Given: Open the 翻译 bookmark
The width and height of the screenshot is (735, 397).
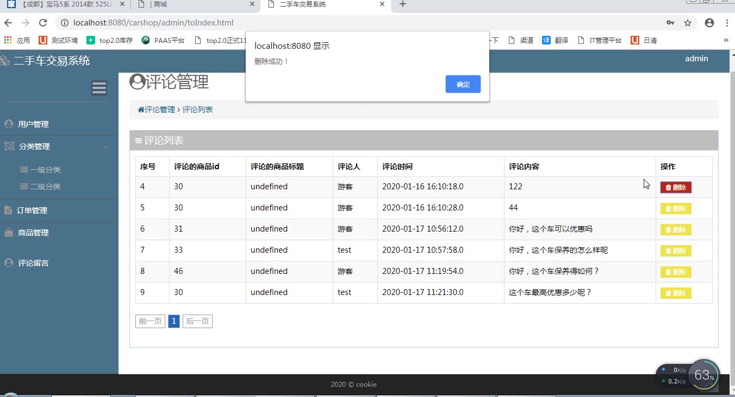Looking at the screenshot, I should pos(555,40).
